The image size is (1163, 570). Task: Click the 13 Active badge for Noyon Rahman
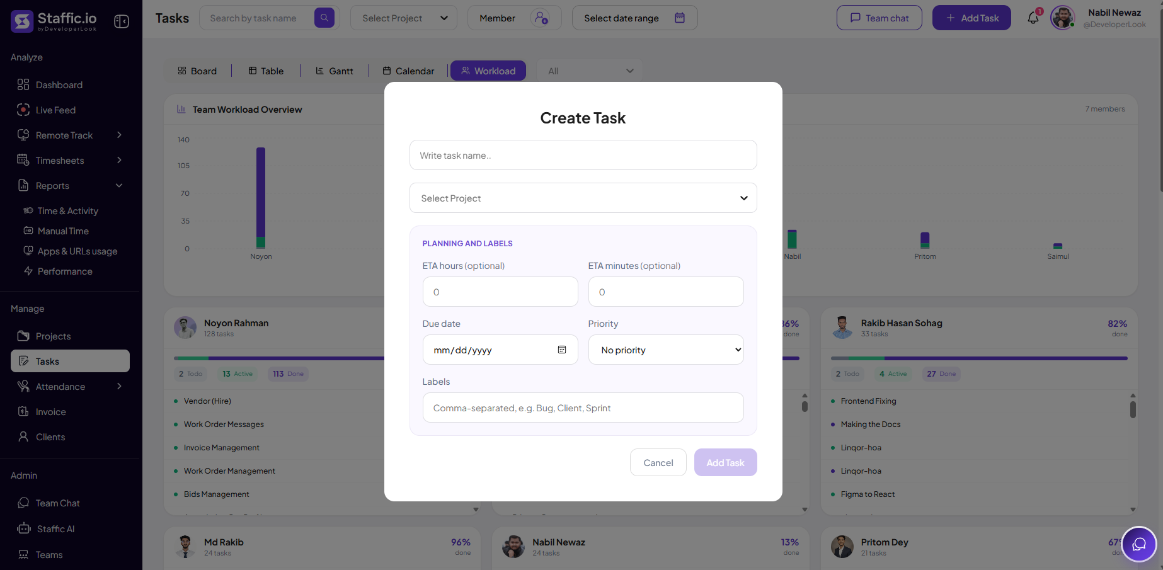pos(238,373)
